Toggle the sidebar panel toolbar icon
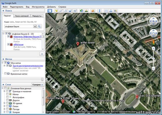The height and width of the screenshot is (115, 162). pyautogui.click(x=50, y=11)
